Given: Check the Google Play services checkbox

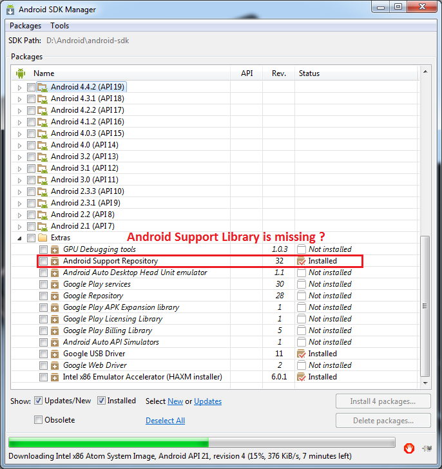Looking at the screenshot, I should click(43, 284).
